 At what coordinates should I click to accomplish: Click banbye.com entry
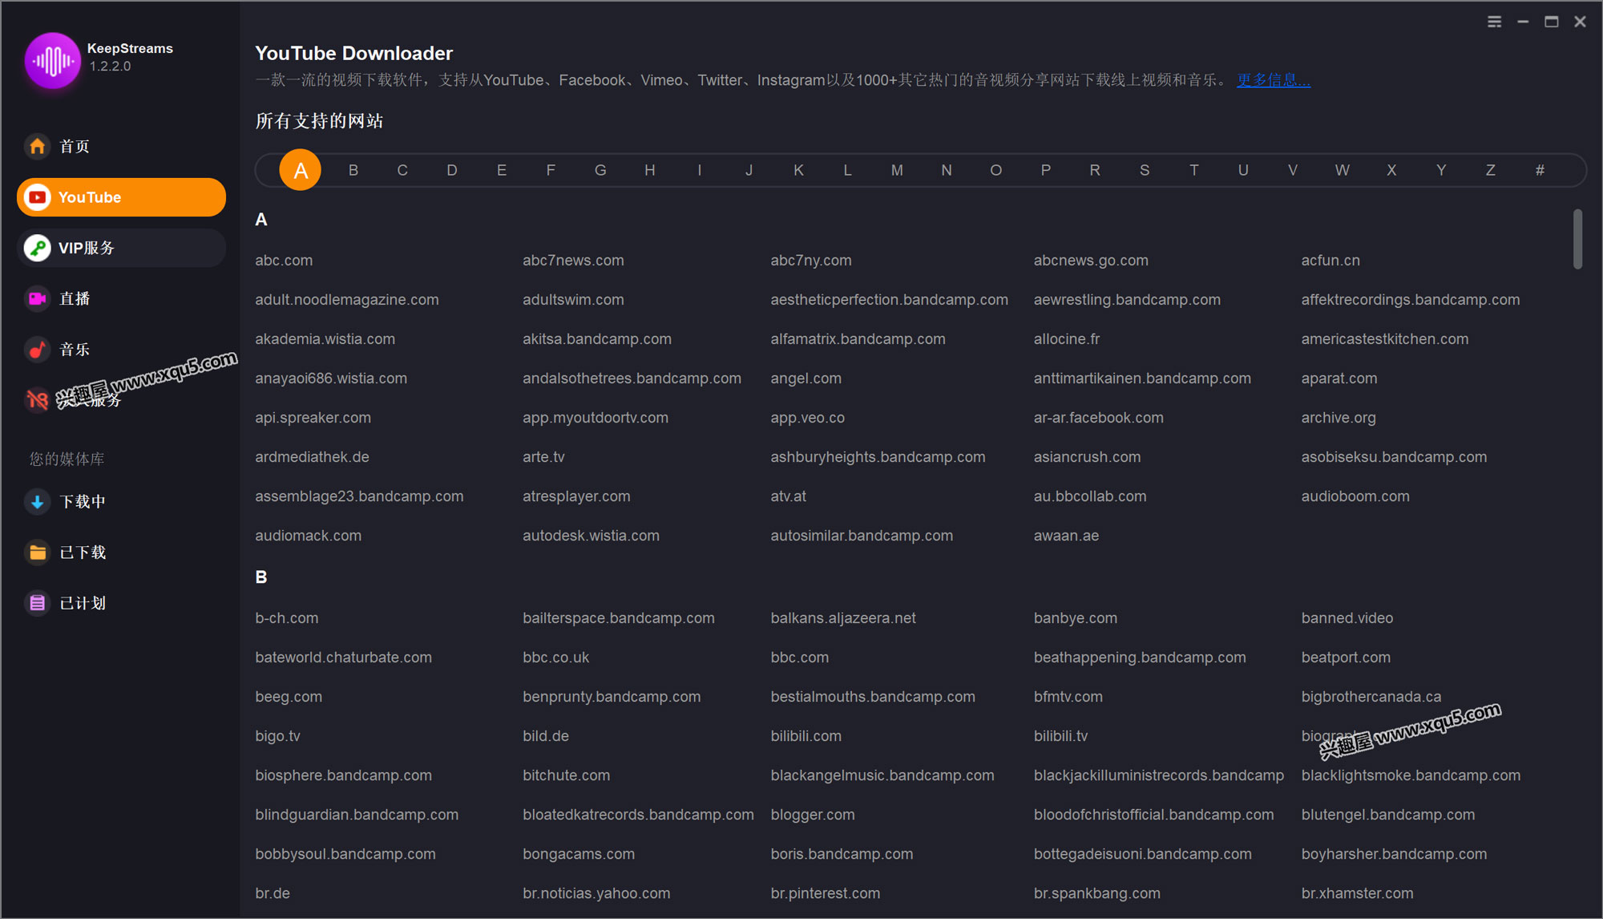click(x=1075, y=618)
